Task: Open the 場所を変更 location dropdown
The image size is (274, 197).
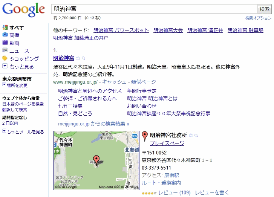Action: (x=4, y=84)
